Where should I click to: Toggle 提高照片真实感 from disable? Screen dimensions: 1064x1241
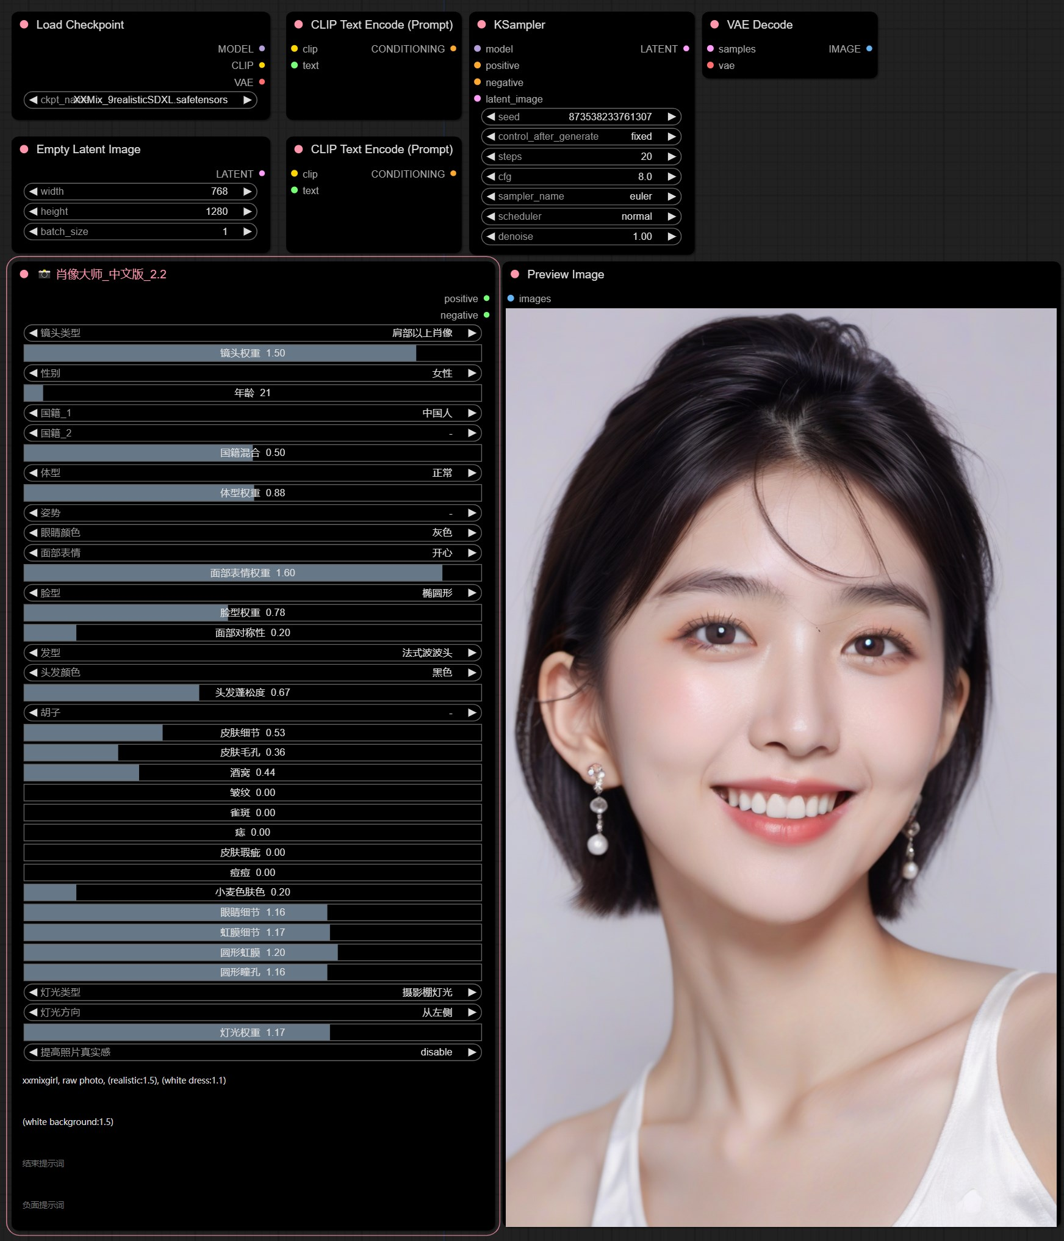click(253, 1052)
